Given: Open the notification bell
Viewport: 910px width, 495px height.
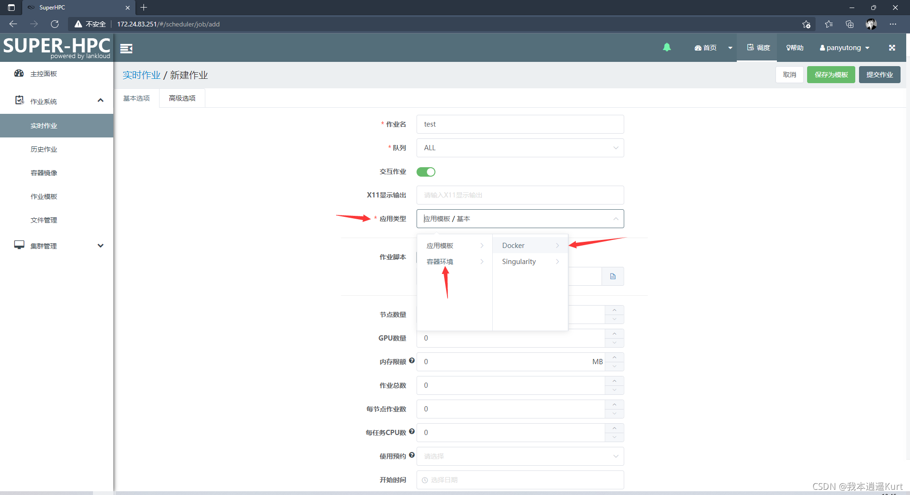Looking at the screenshot, I should click(x=666, y=47).
